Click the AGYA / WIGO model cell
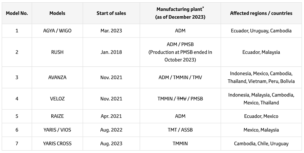 tap(57, 31)
